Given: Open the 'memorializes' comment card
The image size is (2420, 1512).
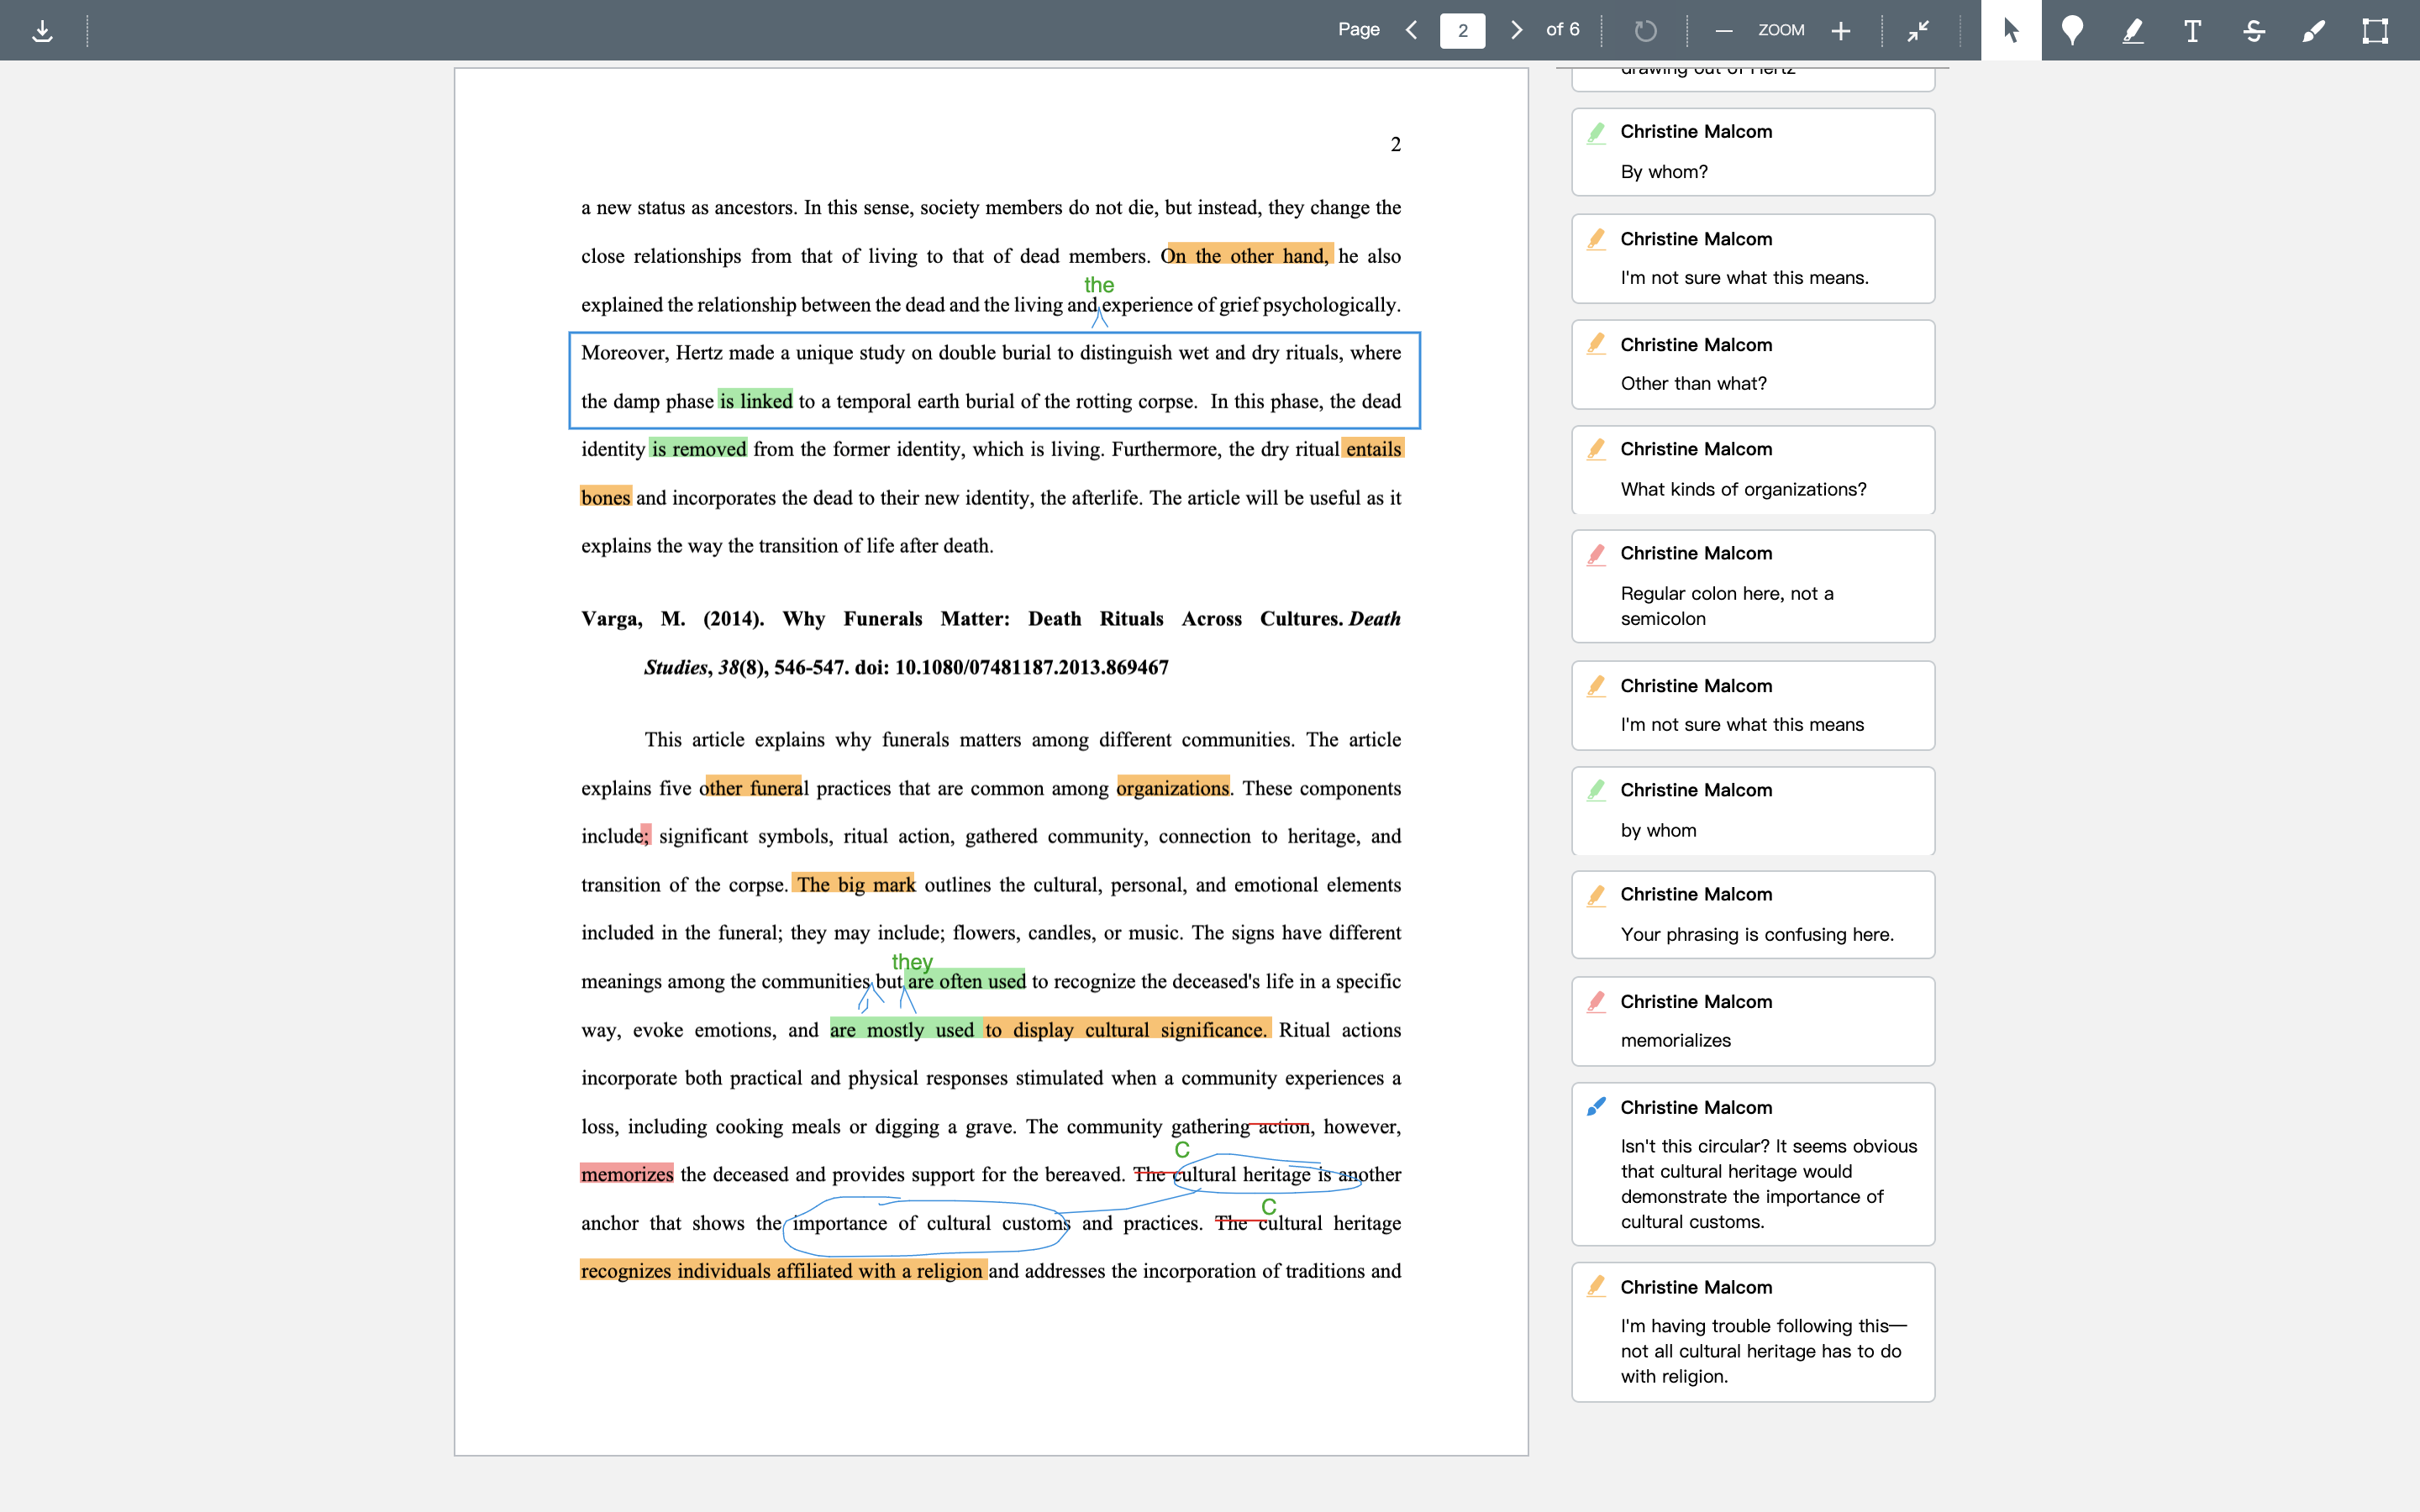Looking at the screenshot, I should (x=1753, y=1021).
